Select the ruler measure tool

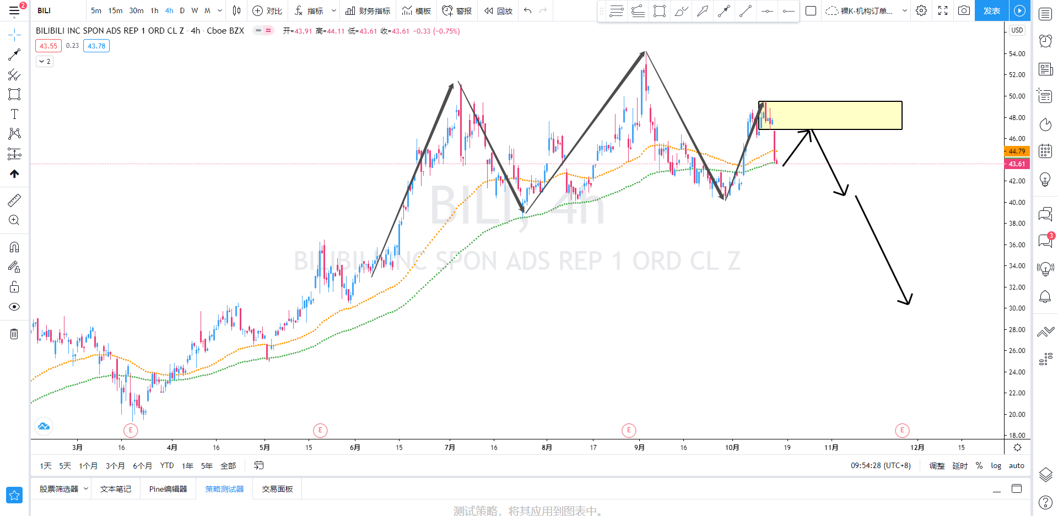point(14,200)
